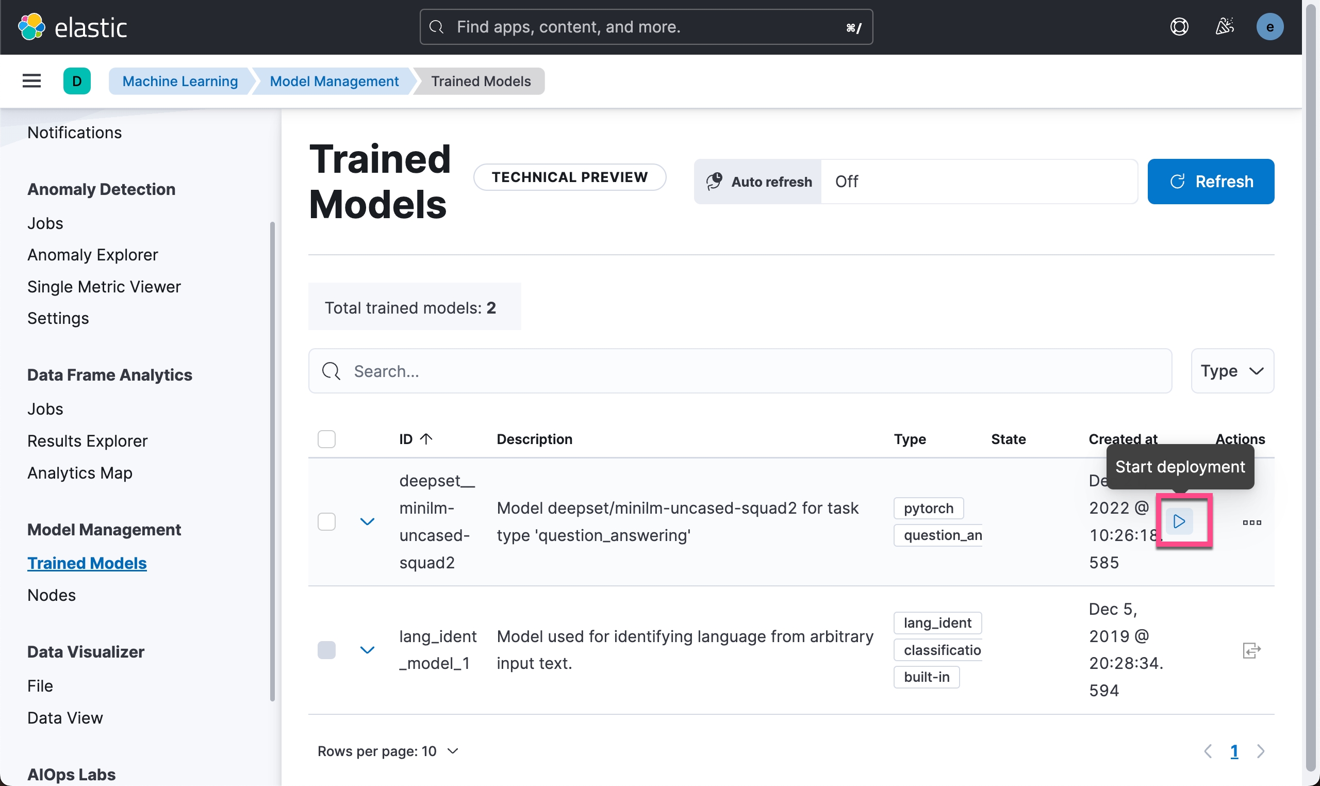
Task: Select the deepset minilm model checkbox
Action: coord(326,522)
